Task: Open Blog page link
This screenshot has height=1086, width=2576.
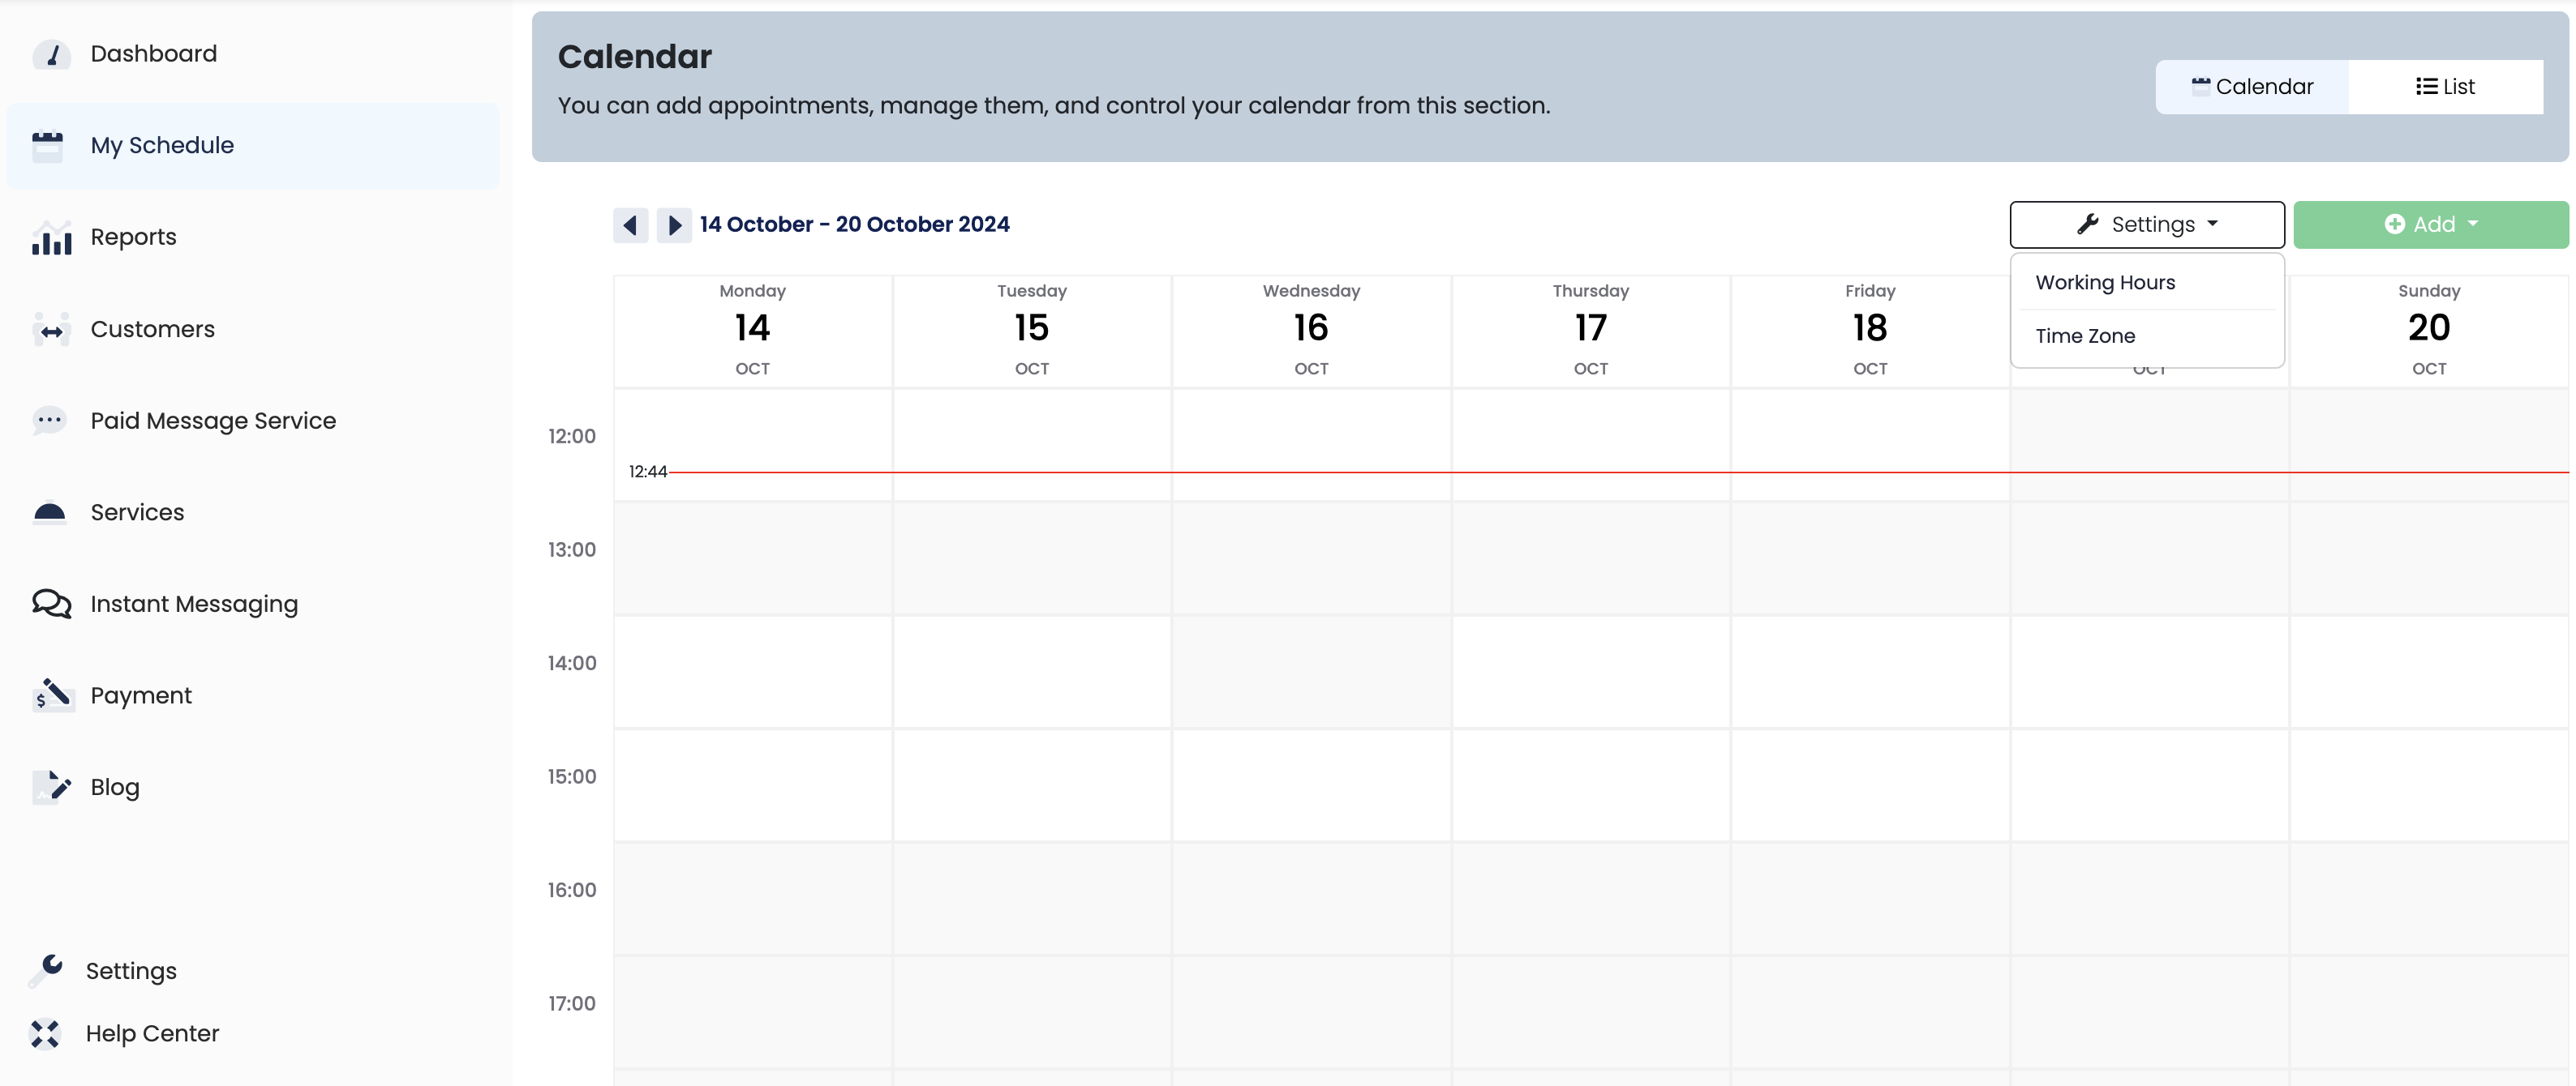Action: [x=115, y=787]
